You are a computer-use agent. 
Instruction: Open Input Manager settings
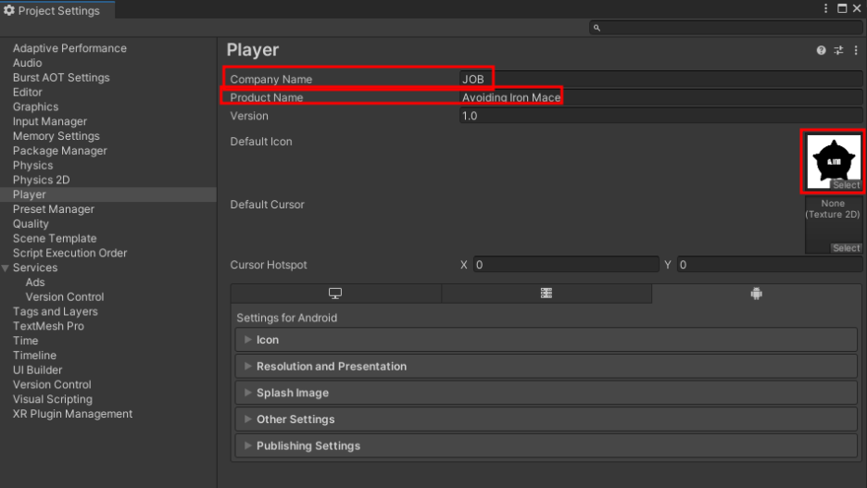click(x=50, y=121)
